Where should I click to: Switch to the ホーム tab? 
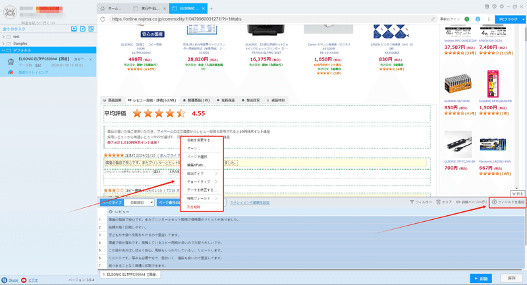(x=114, y=9)
